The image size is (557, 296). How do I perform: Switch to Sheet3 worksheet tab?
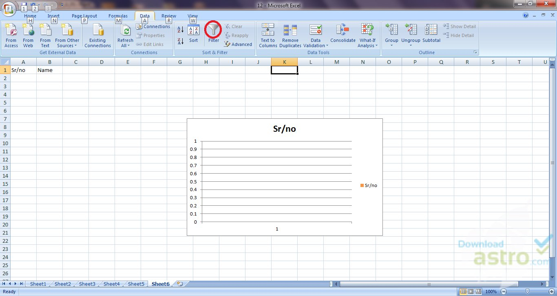click(x=87, y=284)
